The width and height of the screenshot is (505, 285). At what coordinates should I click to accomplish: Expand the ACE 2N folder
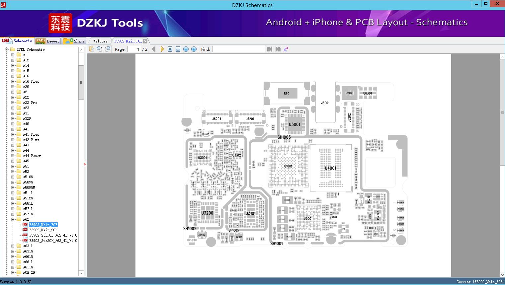(x=13, y=272)
